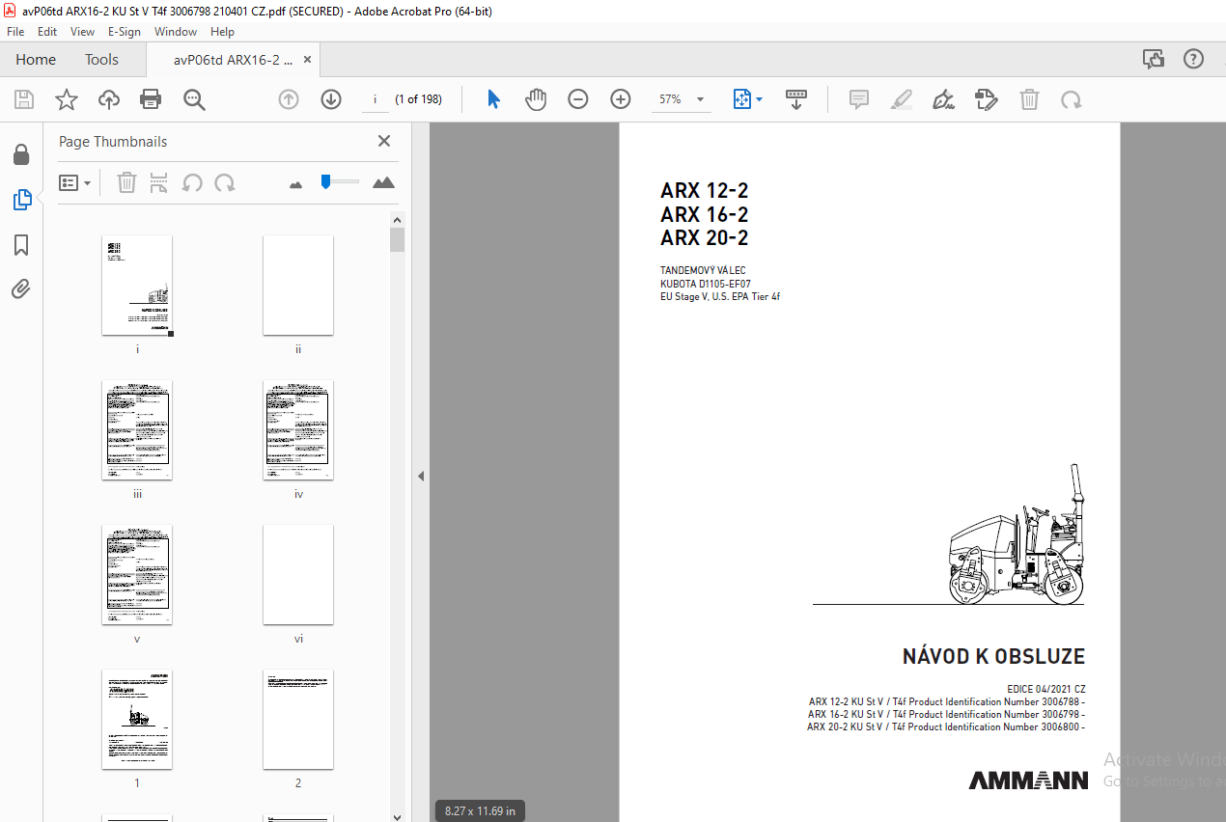1226x822 pixels.
Task: Select page iv thumbnail
Action: pyautogui.click(x=298, y=430)
